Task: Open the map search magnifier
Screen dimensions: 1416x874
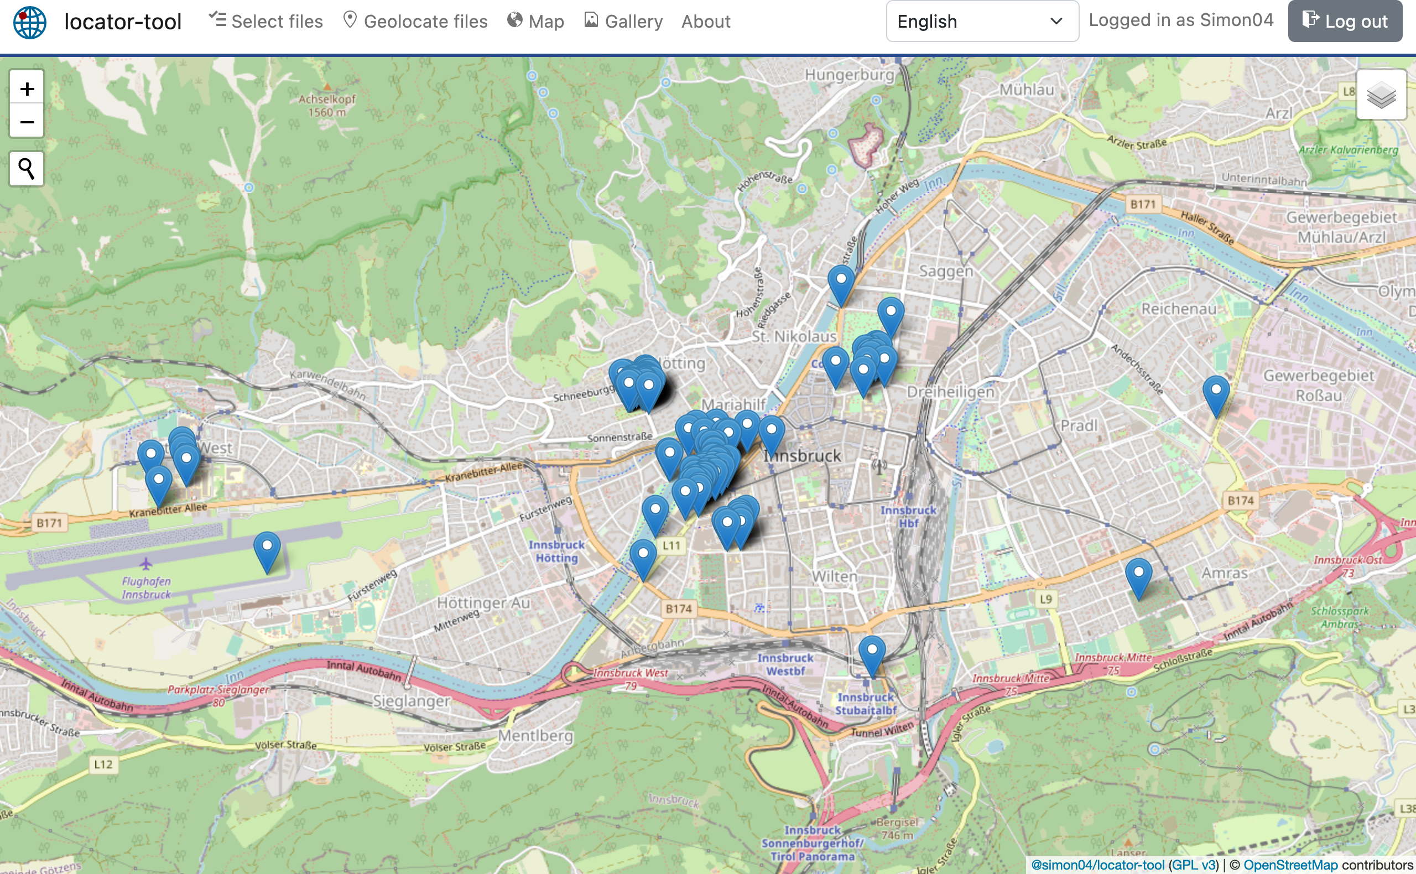Action: (x=27, y=169)
